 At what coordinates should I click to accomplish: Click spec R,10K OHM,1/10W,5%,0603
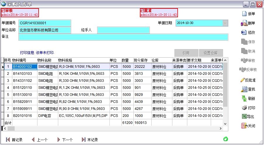coord(84,74)
